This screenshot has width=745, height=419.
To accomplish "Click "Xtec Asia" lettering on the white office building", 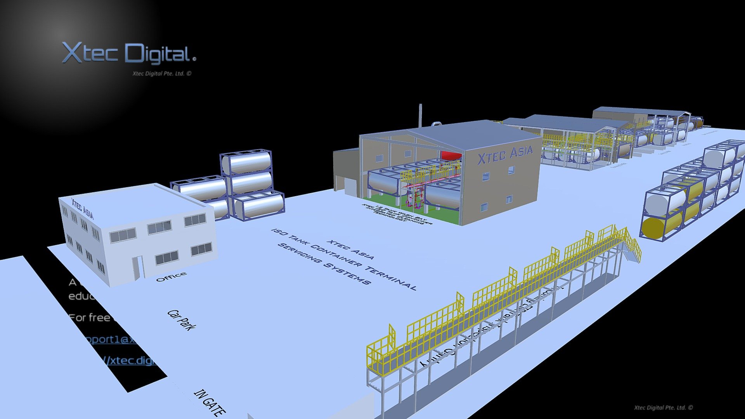I will pyautogui.click(x=82, y=209).
